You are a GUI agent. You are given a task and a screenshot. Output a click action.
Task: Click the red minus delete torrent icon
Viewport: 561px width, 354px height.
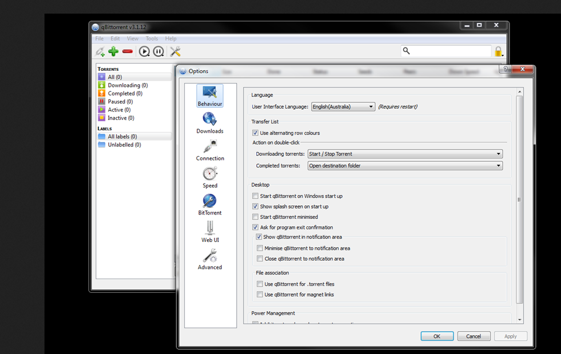(x=128, y=51)
